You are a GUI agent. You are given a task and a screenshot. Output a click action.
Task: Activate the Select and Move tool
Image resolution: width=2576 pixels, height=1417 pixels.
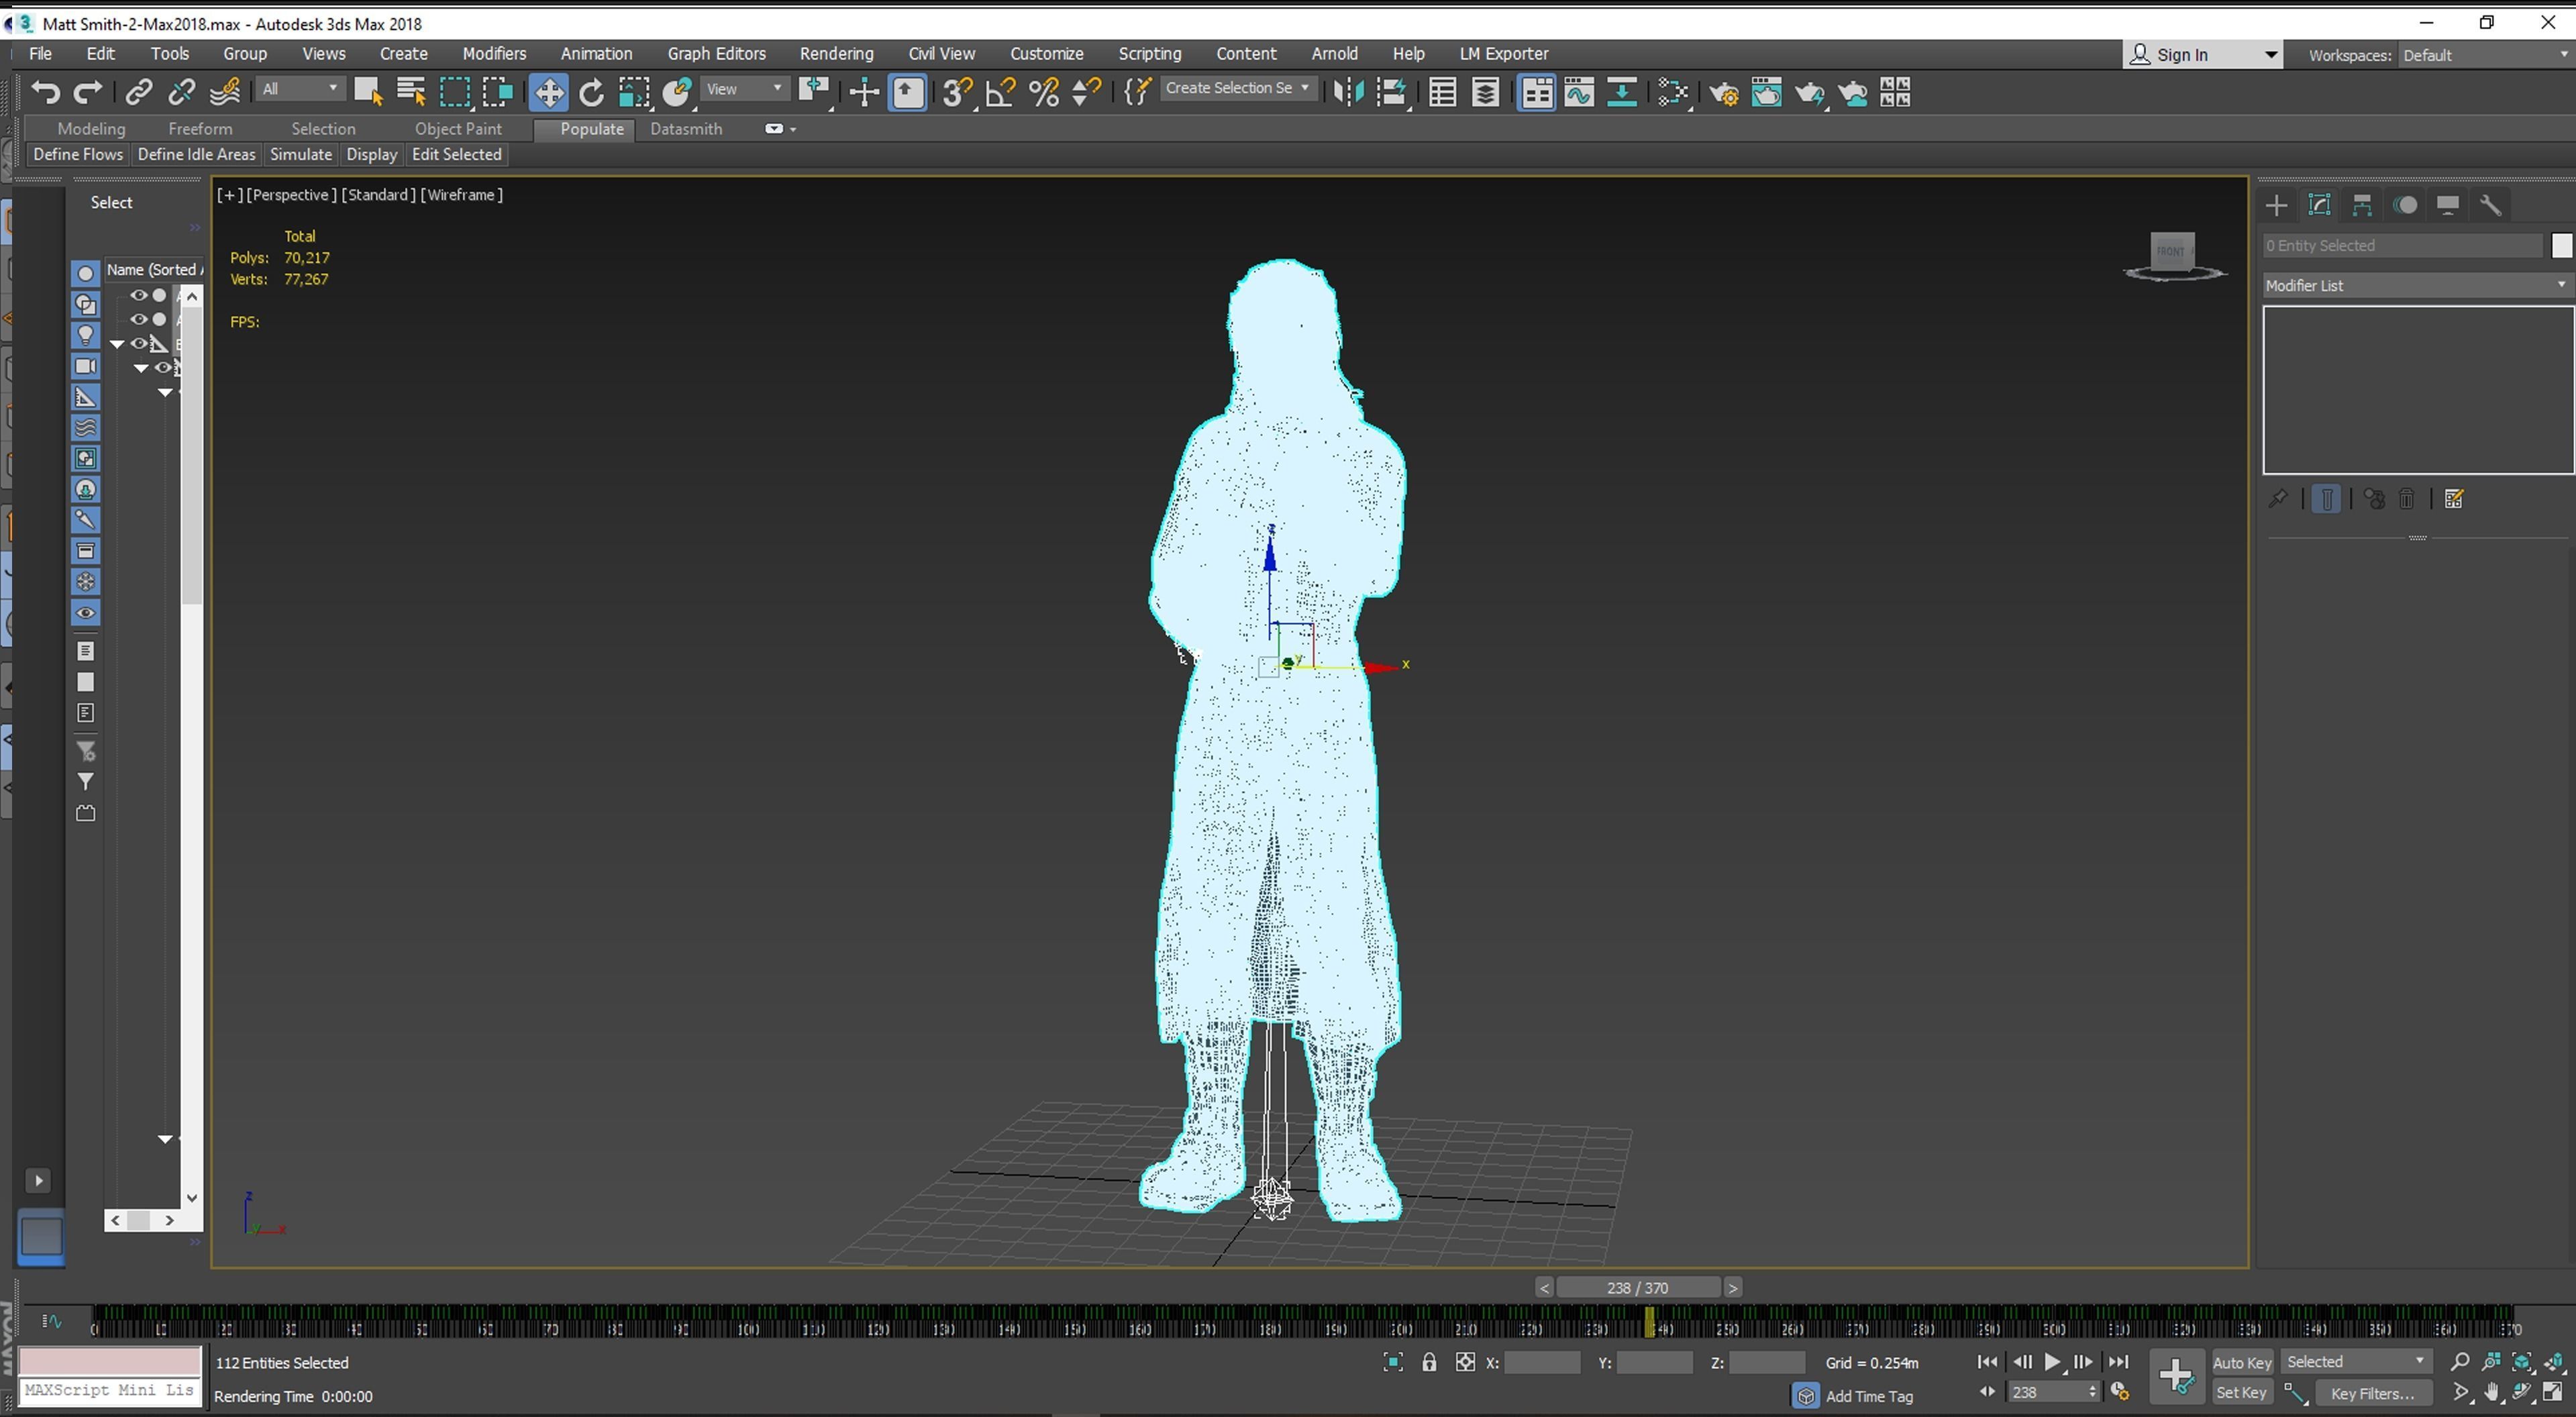(548, 93)
